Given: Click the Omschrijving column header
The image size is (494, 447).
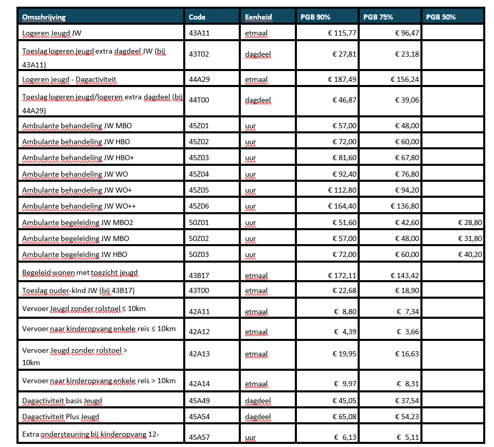Looking at the screenshot, I should (44, 17).
